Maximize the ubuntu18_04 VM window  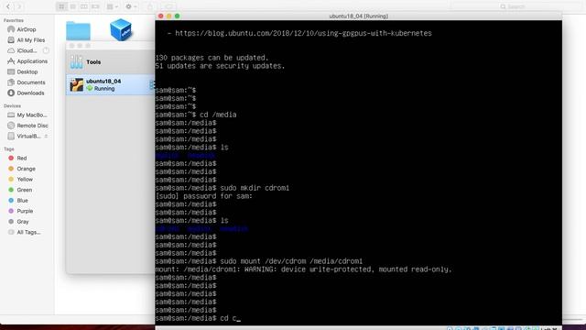coord(177,16)
